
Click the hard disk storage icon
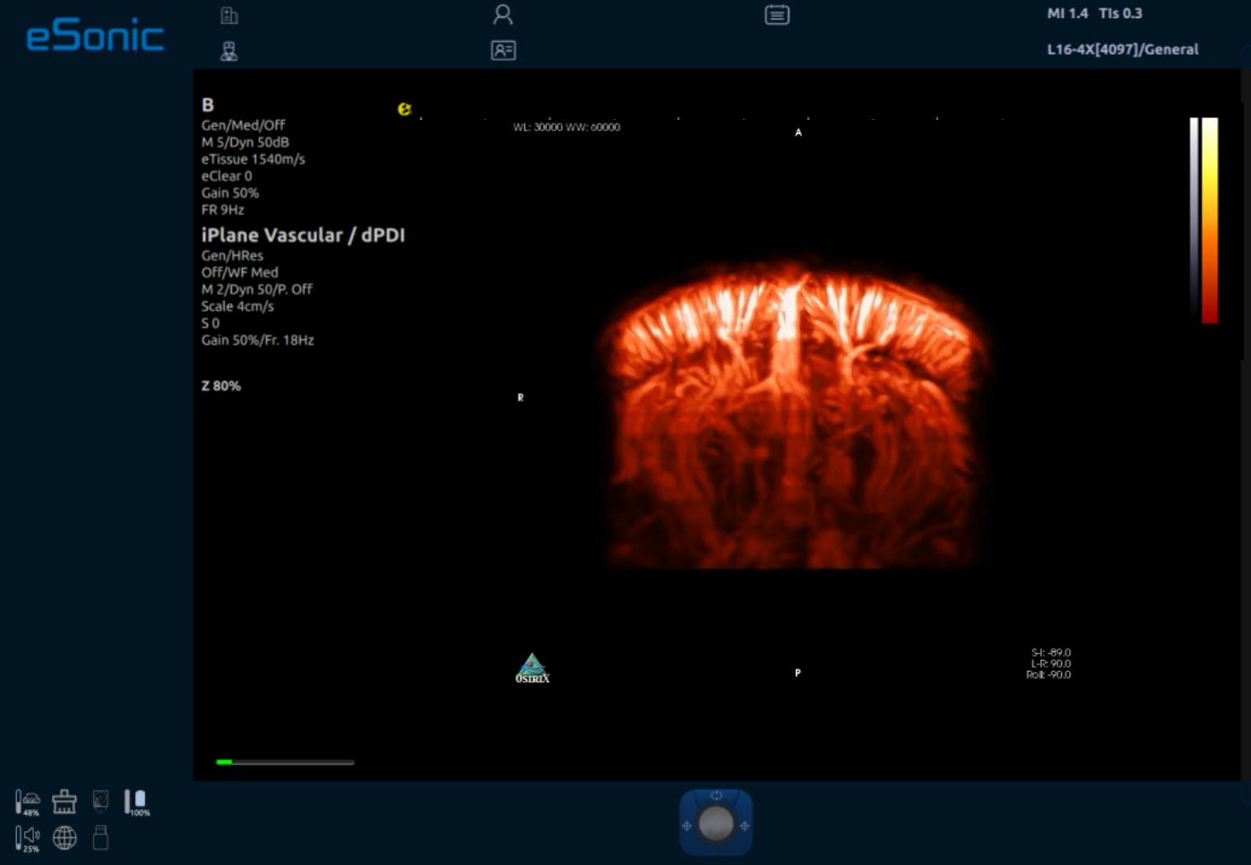click(x=100, y=801)
